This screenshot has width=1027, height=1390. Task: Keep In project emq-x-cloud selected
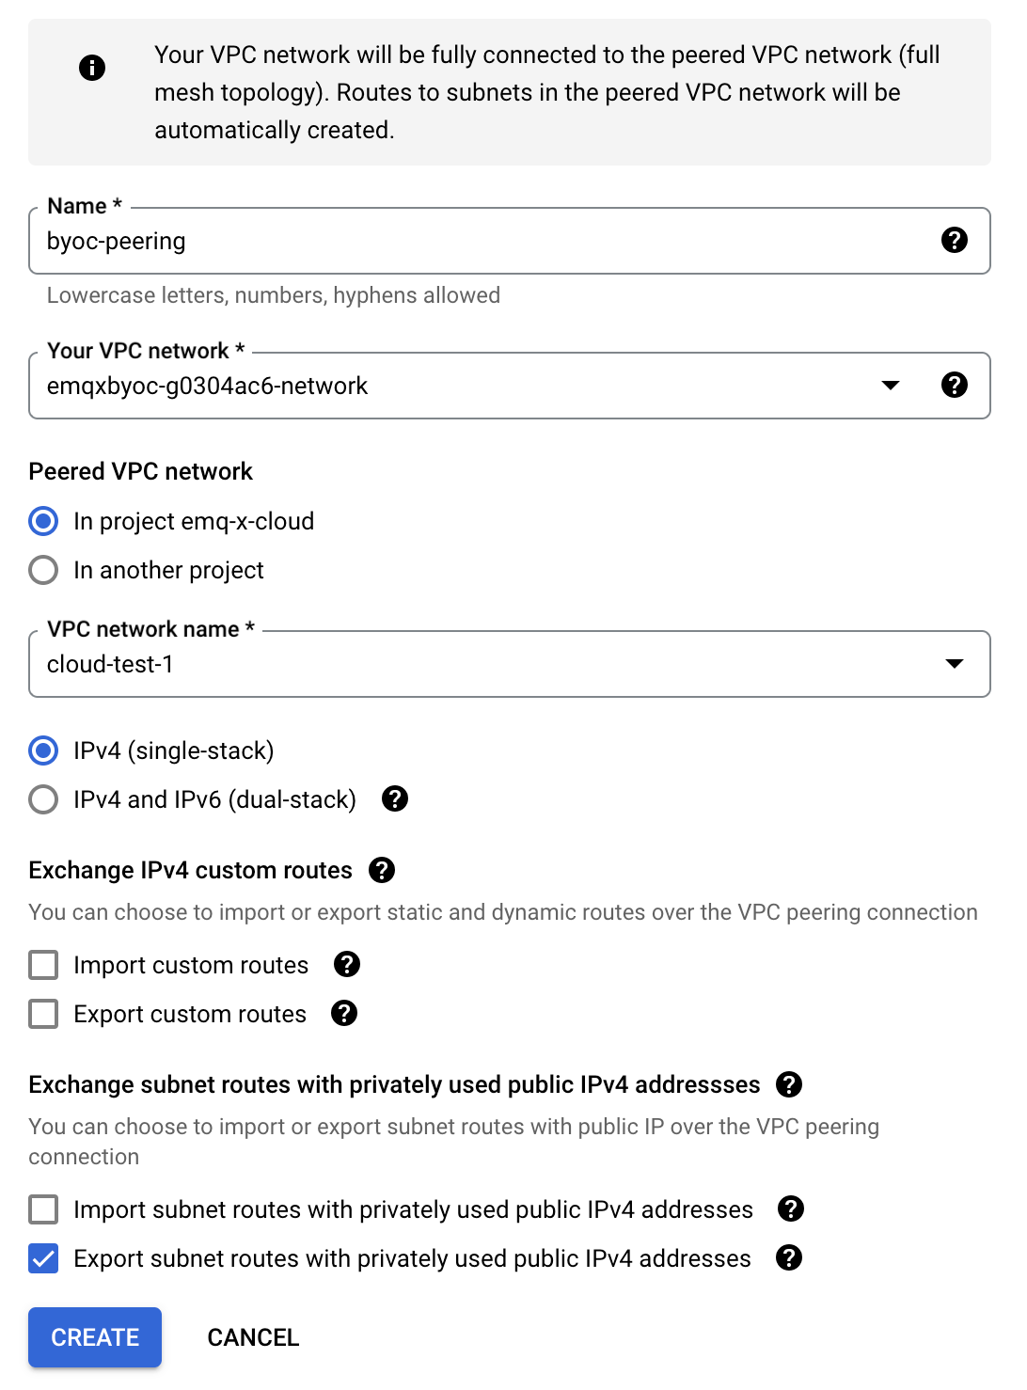43,521
